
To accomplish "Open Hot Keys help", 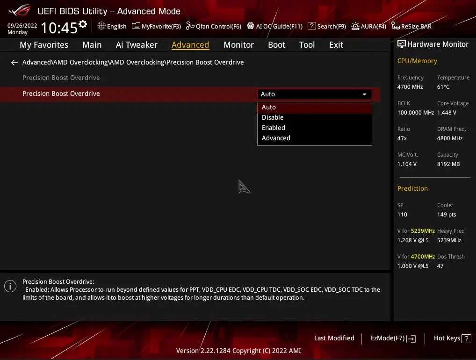I will tap(452, 338).
